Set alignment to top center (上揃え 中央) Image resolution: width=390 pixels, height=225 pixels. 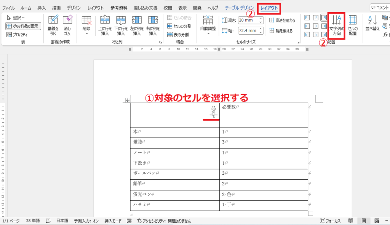316,18
